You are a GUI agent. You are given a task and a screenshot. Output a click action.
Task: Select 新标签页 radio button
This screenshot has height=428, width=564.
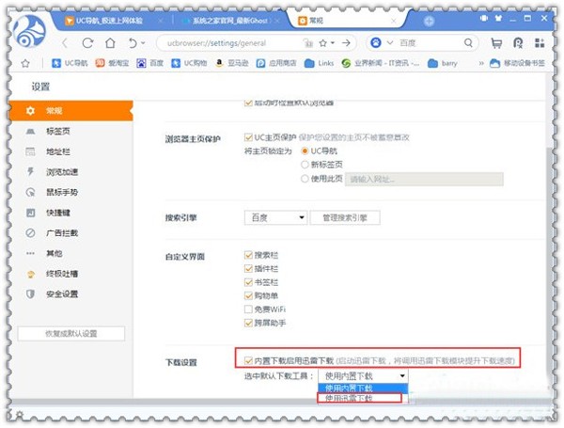pyautogui.click(x=305, y=165)
